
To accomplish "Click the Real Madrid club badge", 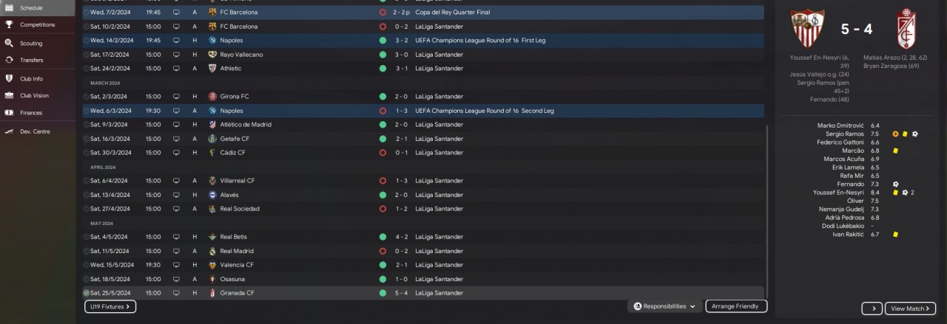I will tap(212, 251).
